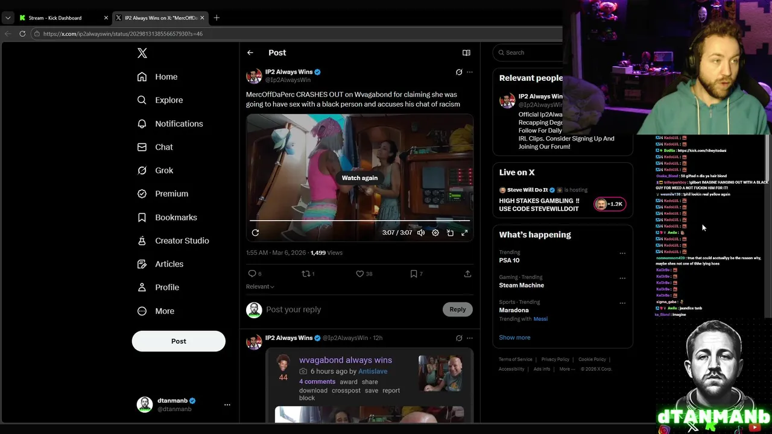Open 4 comments link in embedded post

coord(317,382)
